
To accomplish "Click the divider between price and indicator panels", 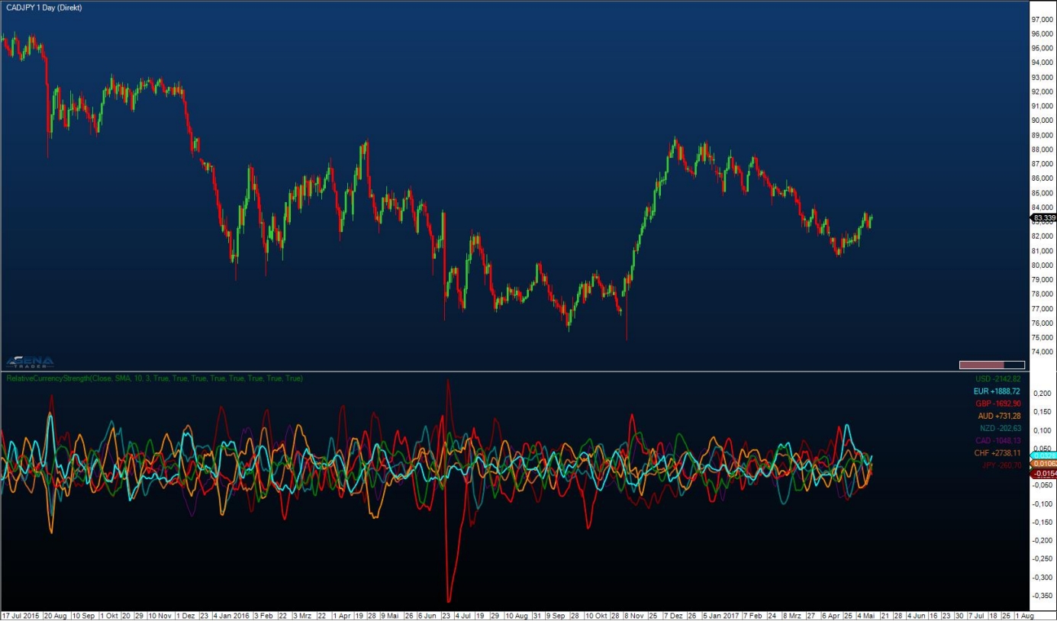I will tap(519, 372).
